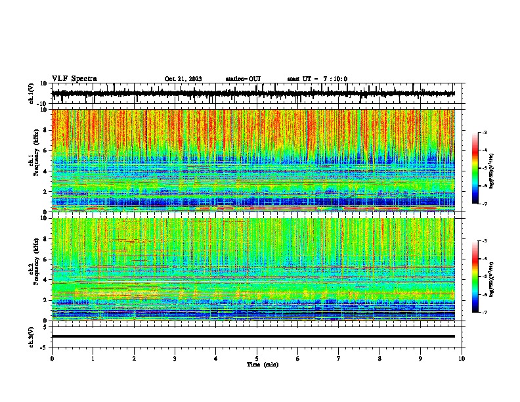
Task: Click the ch.2 spectrogram color bar
Action: (475, 277)
